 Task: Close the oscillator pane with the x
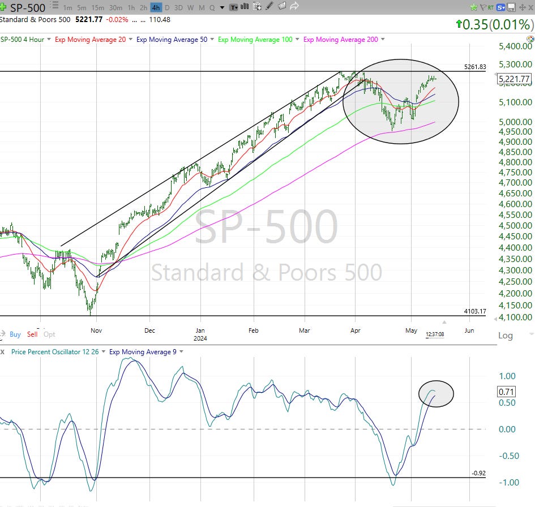point(2,352)
